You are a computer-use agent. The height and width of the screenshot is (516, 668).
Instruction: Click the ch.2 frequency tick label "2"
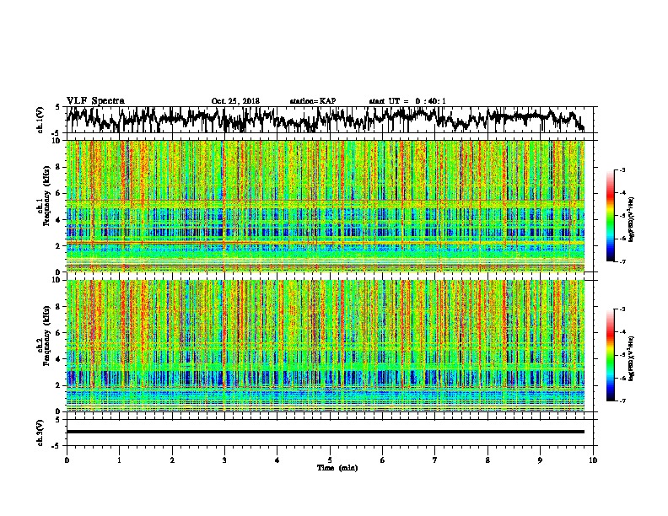click(x=59, y=384)
